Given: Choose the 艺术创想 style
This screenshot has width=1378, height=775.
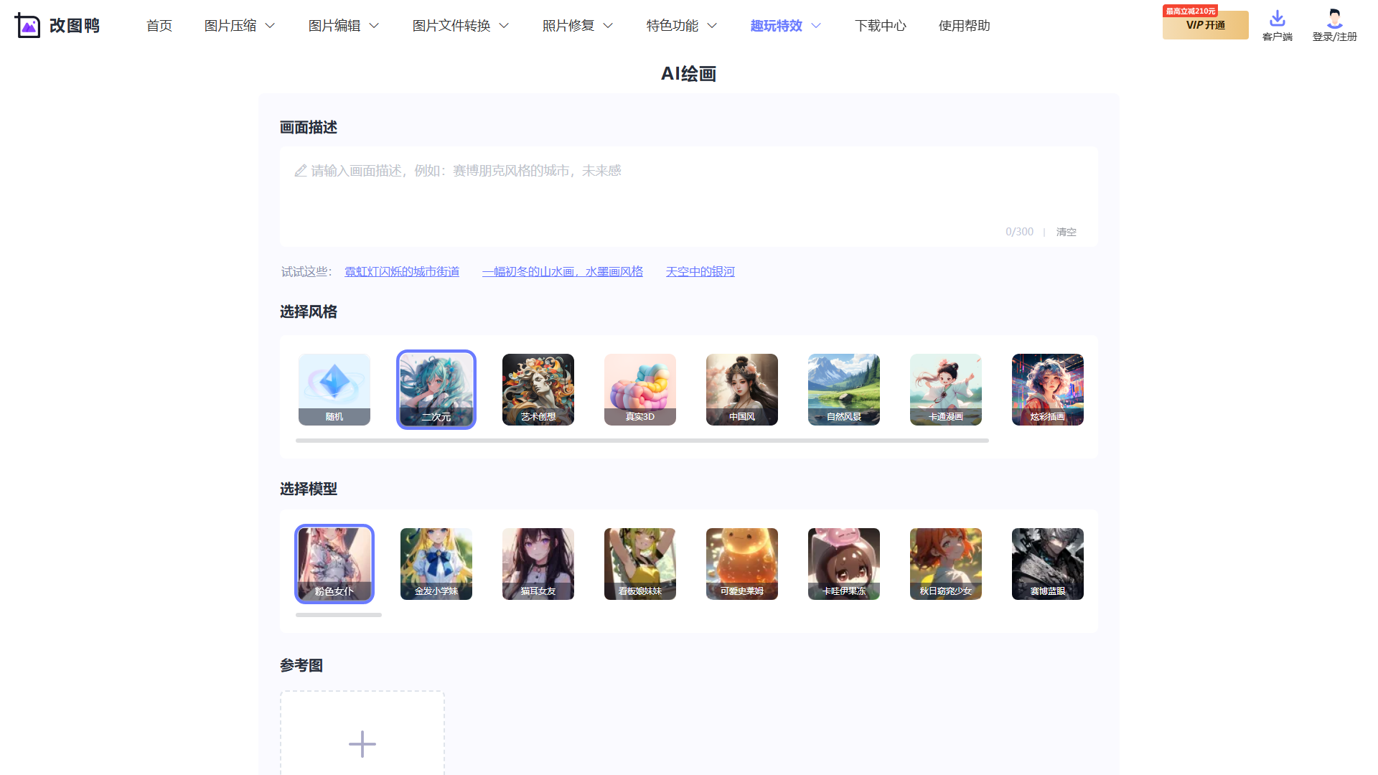Looking at the screenshot, I should [x=538, y=390].
